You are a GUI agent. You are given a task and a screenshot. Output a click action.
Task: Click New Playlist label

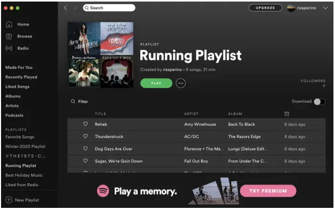pyautogui.click(x=27, y=200)
